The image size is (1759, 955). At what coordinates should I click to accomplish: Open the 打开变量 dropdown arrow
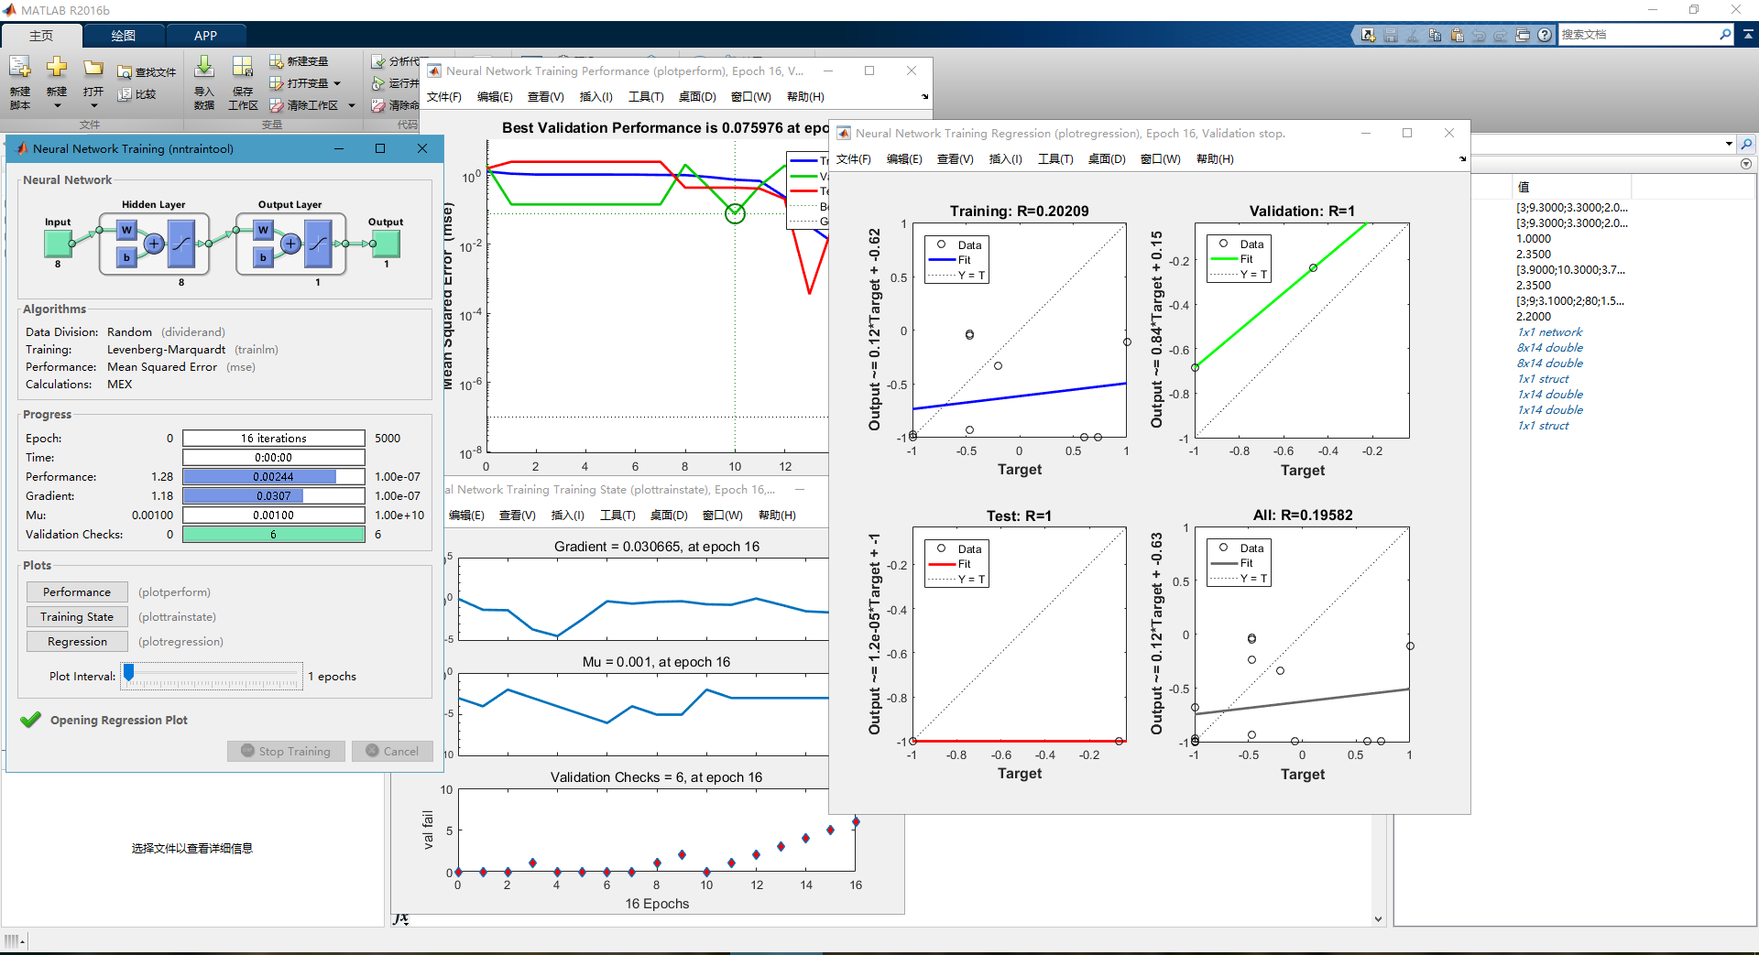point(337,83)
